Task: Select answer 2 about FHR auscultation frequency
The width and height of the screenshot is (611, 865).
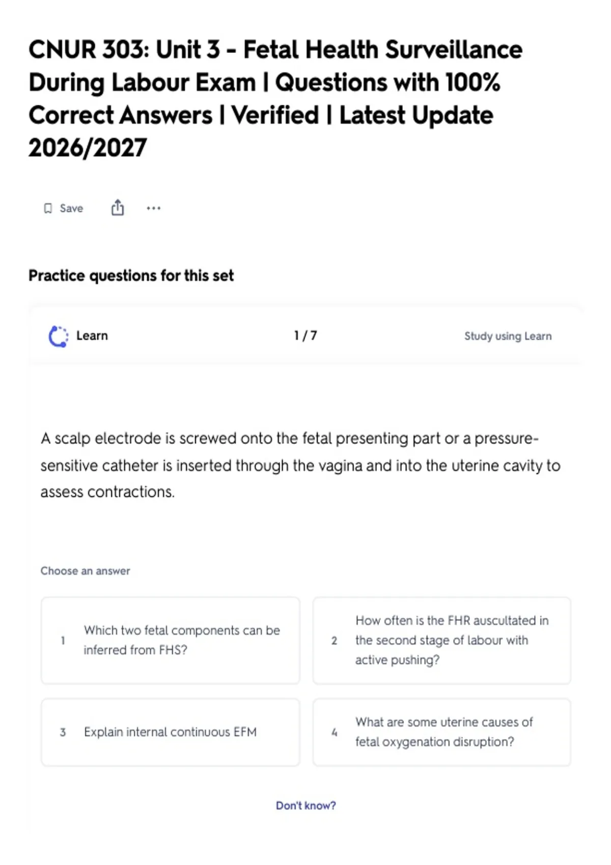Action: pos(442,641)
